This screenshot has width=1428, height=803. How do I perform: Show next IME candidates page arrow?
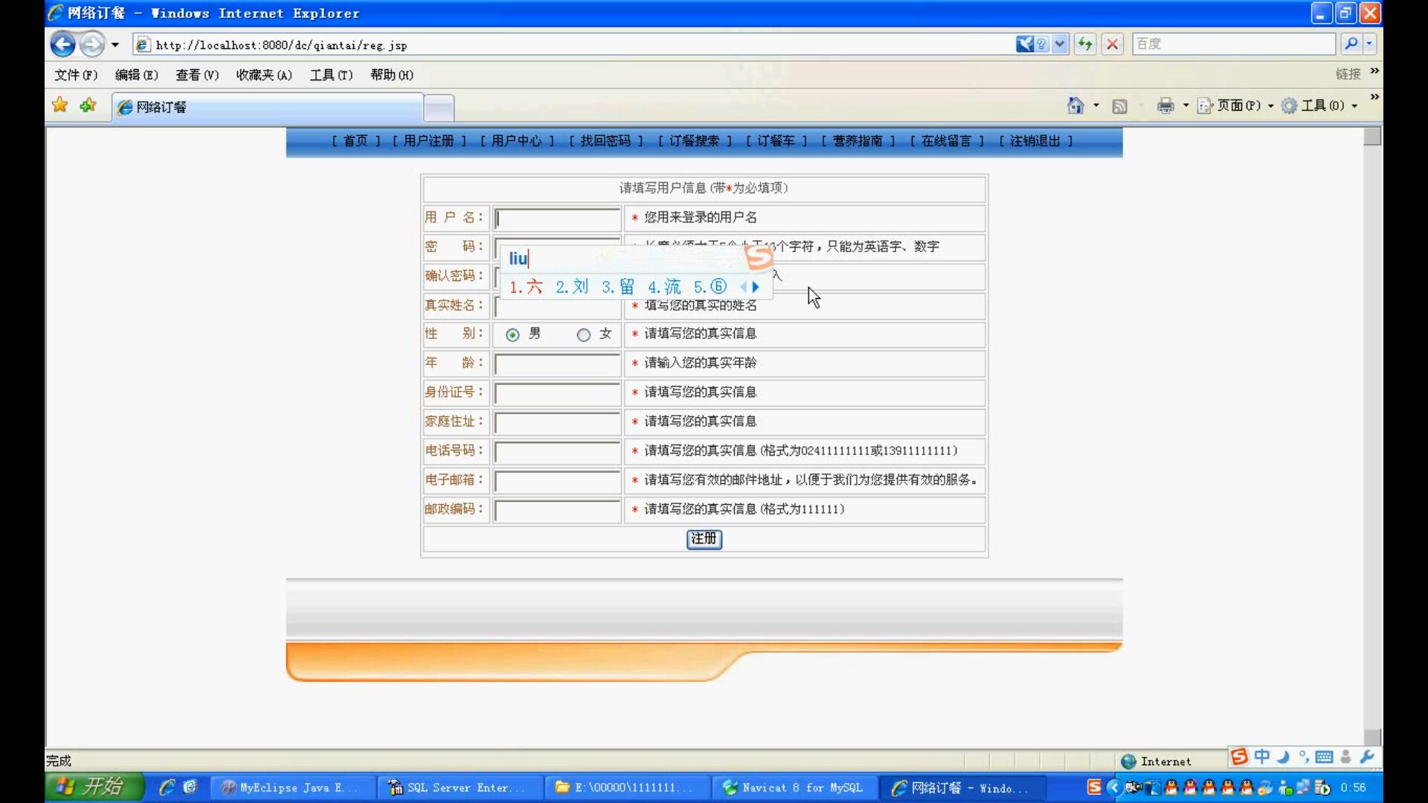[x=756, y=287]
